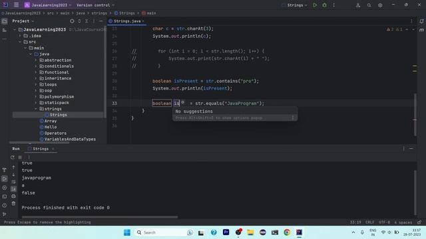Collapse the src folder
The width and height of the screenshot is (426, 239).
[20, 42]
